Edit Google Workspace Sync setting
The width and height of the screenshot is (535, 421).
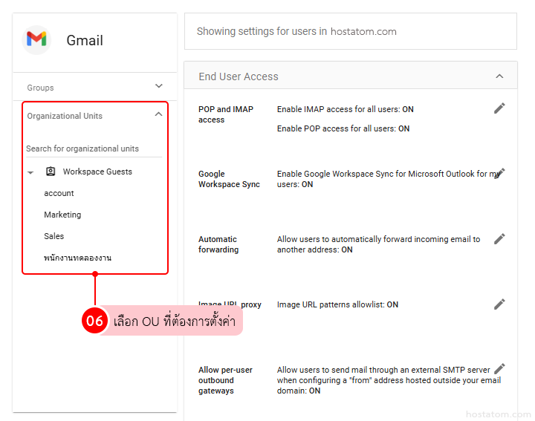pos(500,173)
